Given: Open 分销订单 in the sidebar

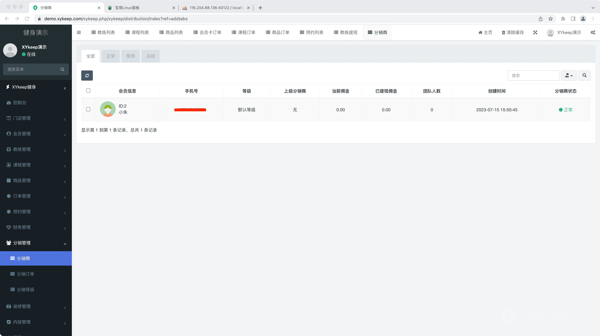Looking at the screenshot, I should click(26, 274).
